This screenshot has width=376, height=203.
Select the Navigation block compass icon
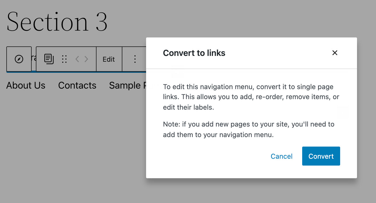[x=19, y=59]
